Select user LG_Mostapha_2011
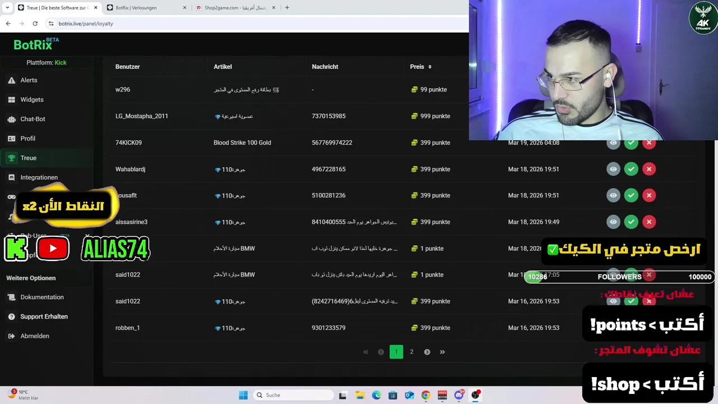This screenshot has height=404, width=718. point(141,116)
